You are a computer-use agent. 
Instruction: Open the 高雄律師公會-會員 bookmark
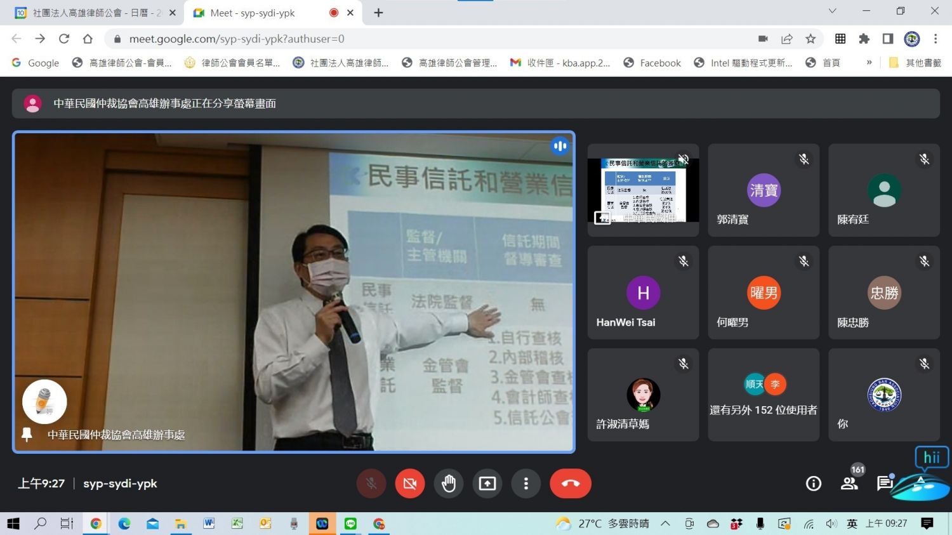click(x=122, y=63)
